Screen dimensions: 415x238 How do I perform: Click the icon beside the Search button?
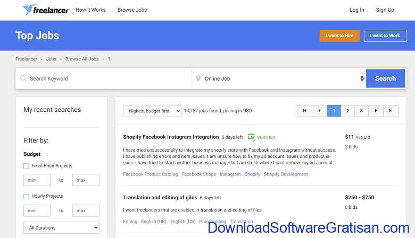pyautogui.click(x=362, y=78)
